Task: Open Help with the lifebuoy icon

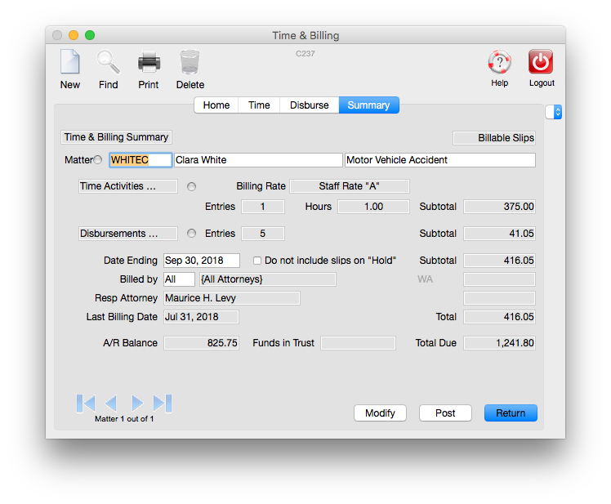Action: 499,63
